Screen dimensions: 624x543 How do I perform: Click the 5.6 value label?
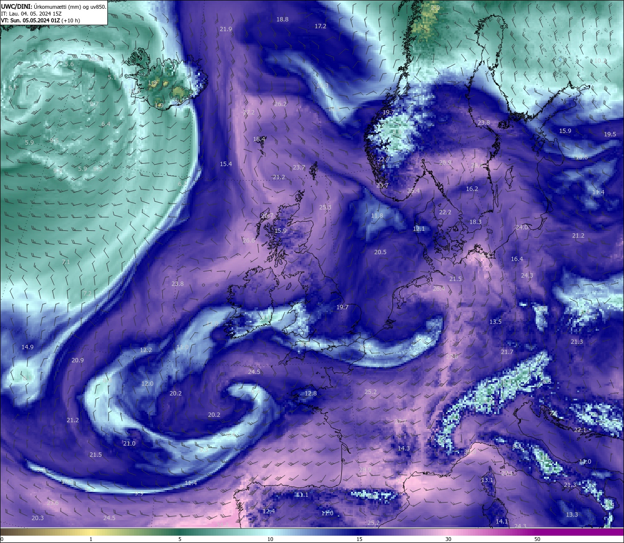tap(69, 64)
